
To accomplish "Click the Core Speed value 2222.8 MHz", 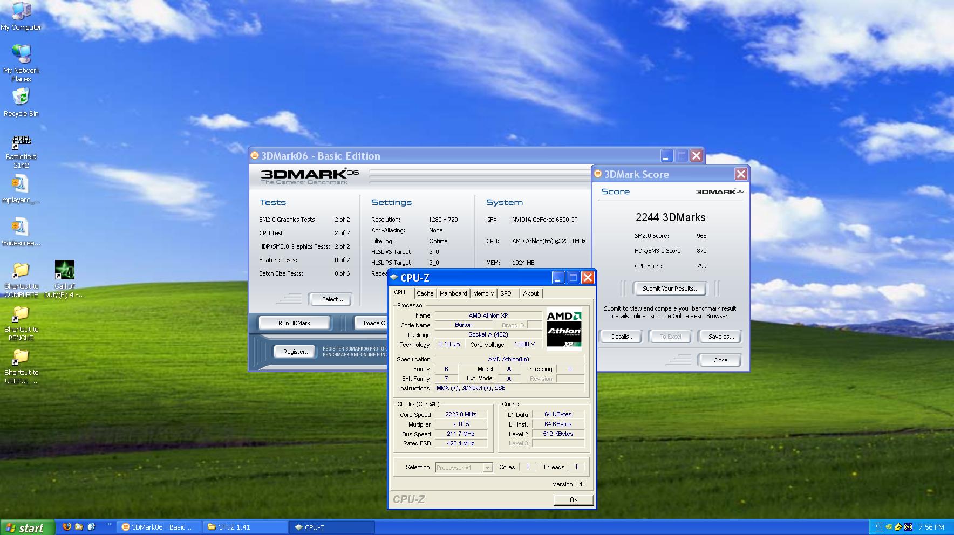I will [461, 415].
